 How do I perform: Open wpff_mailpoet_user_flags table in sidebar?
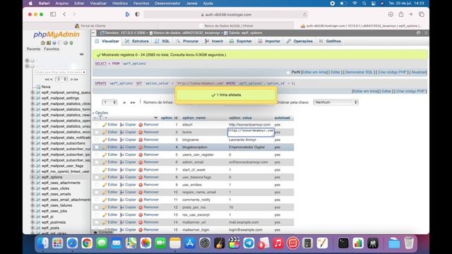(x=62, y=166)
